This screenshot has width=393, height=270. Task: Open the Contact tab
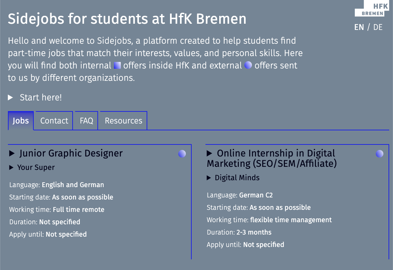(x=54, y=121)
